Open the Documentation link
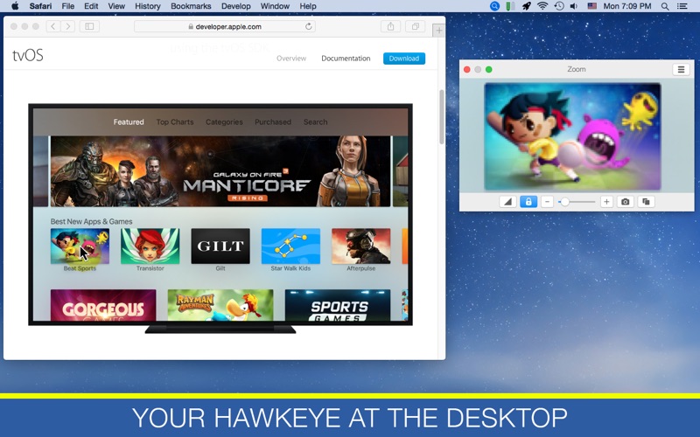700x437 pixels. coord(346,59)
